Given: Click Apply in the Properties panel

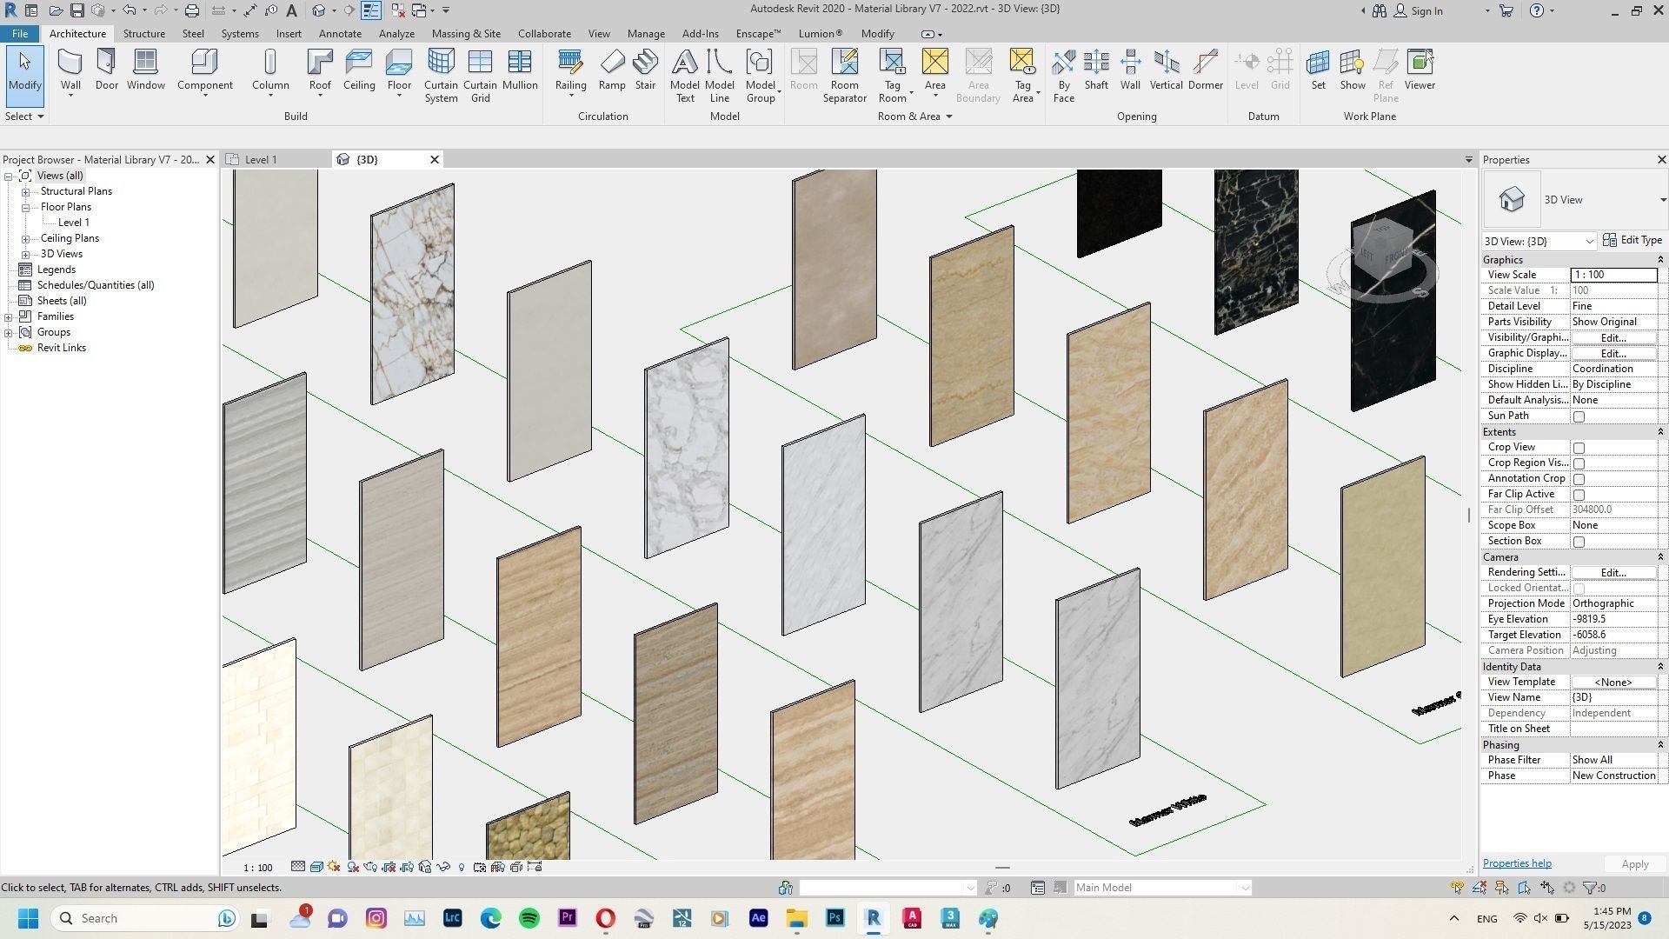Looking at the screenshot, I should (1633, 863).
